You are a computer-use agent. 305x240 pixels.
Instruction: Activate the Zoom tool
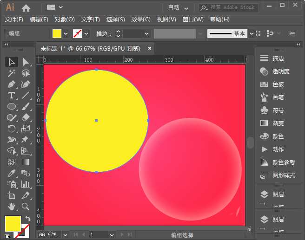[x=26, y=207]
